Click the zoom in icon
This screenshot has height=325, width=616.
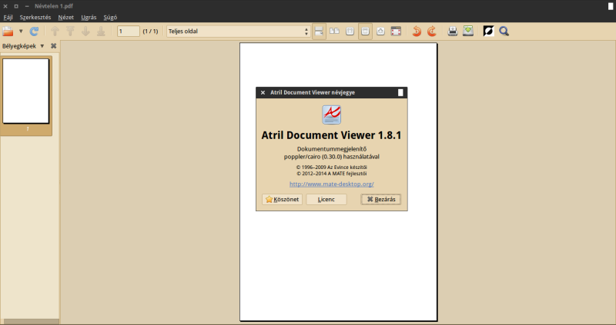coord(380,32)
